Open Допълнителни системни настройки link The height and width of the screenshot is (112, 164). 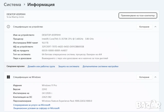coord(100,66)
